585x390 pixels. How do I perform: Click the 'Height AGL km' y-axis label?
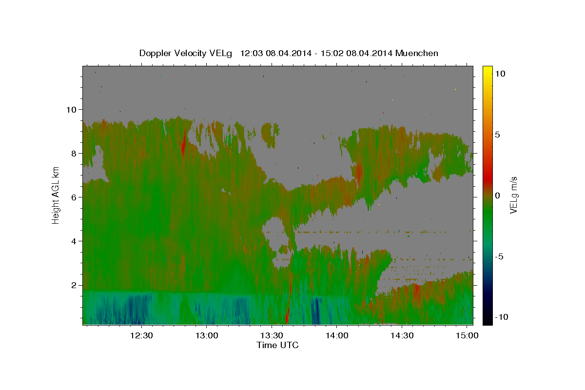click(56, 195)
